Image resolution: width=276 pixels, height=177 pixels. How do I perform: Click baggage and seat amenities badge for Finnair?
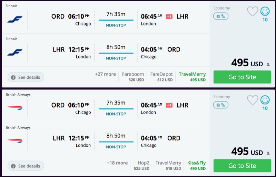tap(220, 16)
